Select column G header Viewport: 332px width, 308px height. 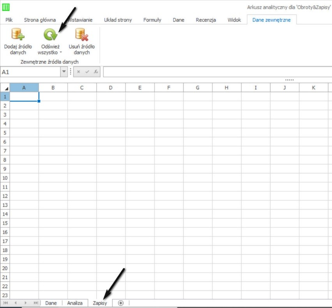[198, 87]
